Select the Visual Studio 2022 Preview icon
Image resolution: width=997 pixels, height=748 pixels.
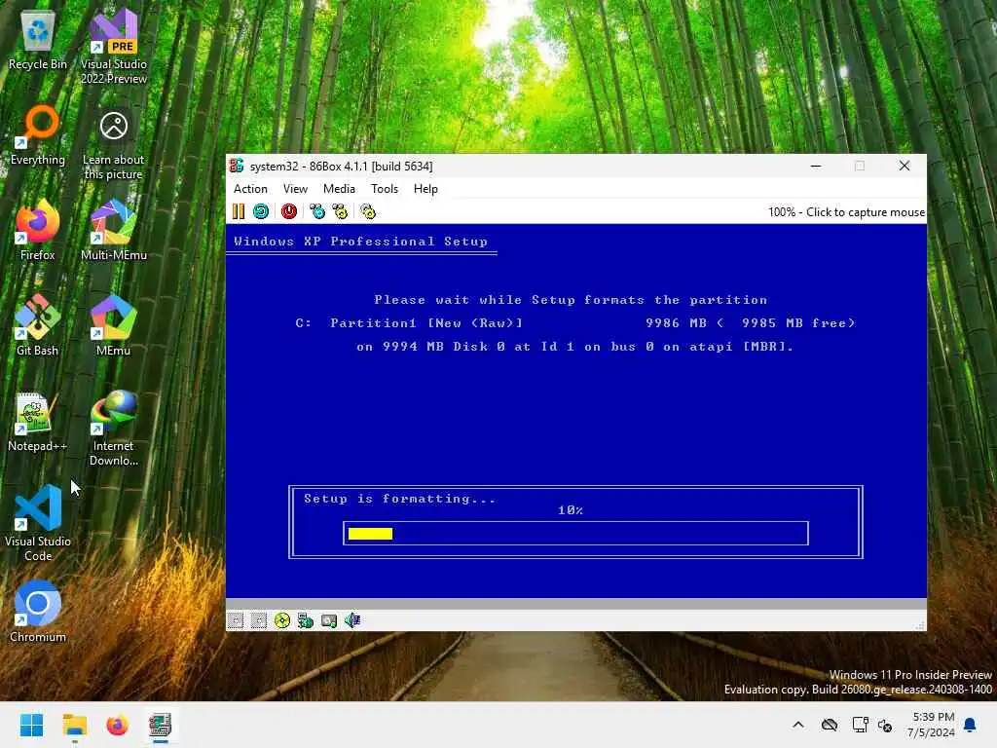(x=114, y=47)
